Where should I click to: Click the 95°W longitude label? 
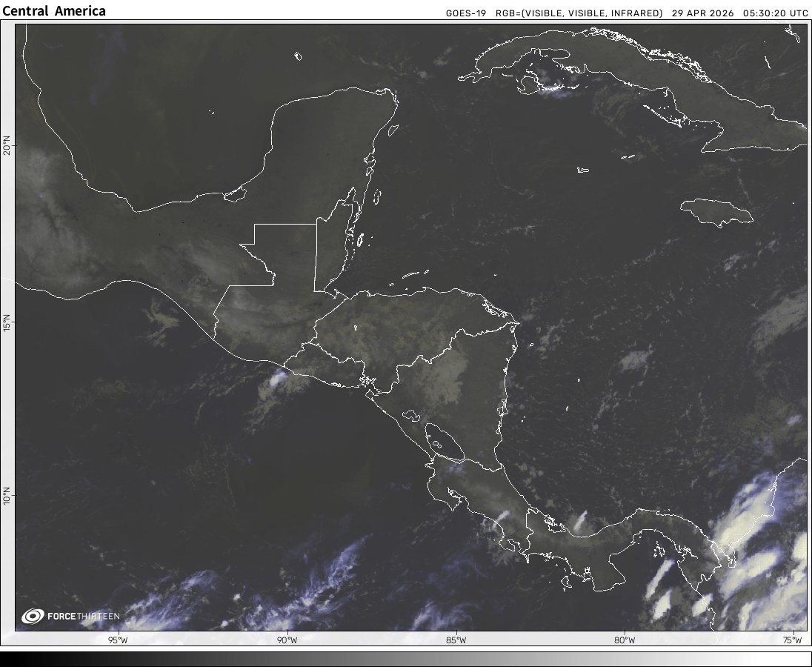[x=118, y=640]
